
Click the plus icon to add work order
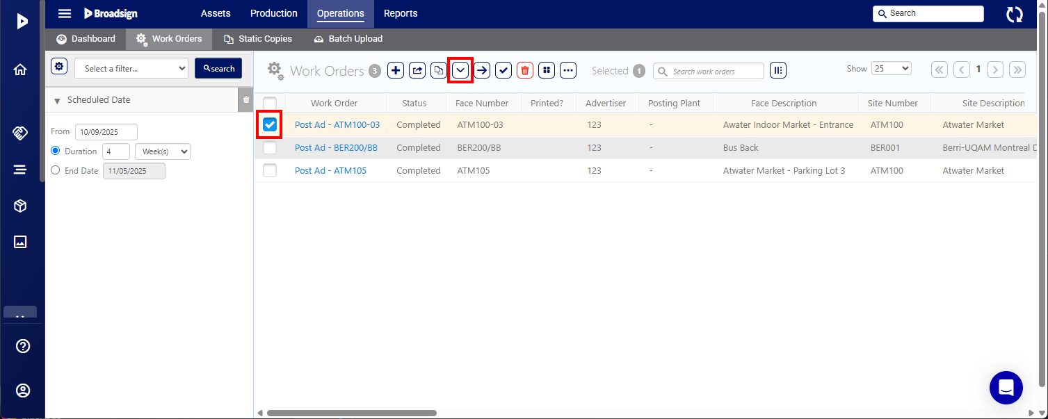pyautogui.click(x=396, y=70)
